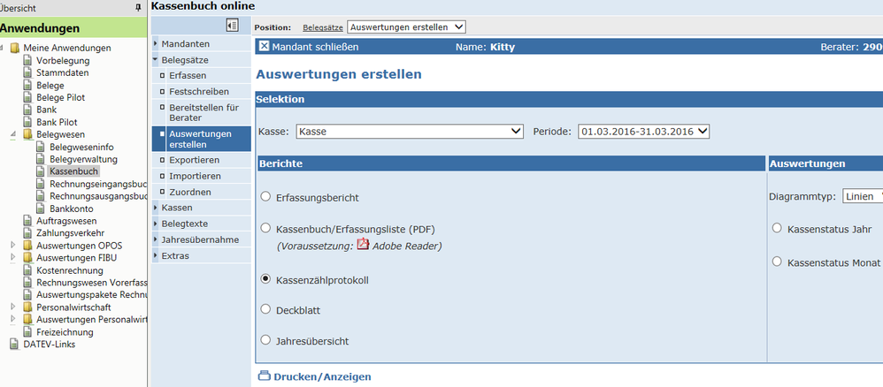Pin the Übersicht panel with the pushpin icon
Image resolution: width=883 pixels, height=387 pixels.
click(139, 7)
